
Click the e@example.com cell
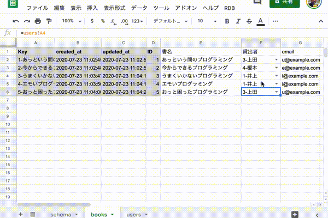300,68
